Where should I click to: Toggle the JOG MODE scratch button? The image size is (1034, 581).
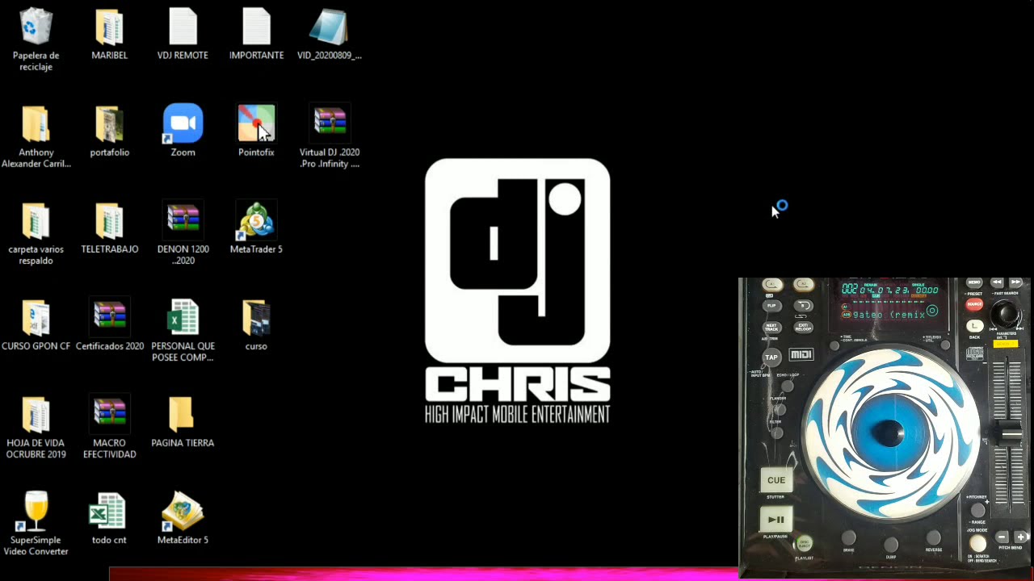[977, 543]
